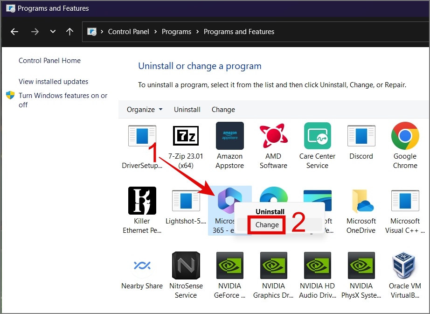This screenshot has width=430, height=314.
Task: Select the Oracle VM VirtualBox icon
Action: point(405,265)
